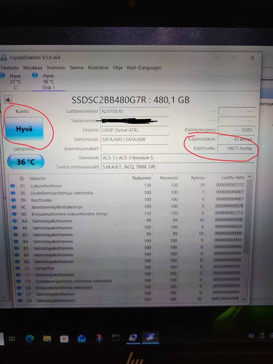Click the Siirtomoodi field SATA/600
The height and width of the screenshot is (364, 273).
[x=135, y=139]
